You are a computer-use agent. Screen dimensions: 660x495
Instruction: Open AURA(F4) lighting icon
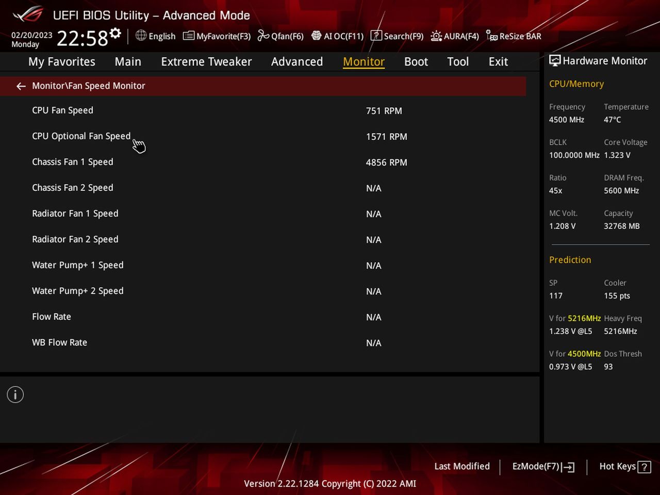tap(436, 36)
